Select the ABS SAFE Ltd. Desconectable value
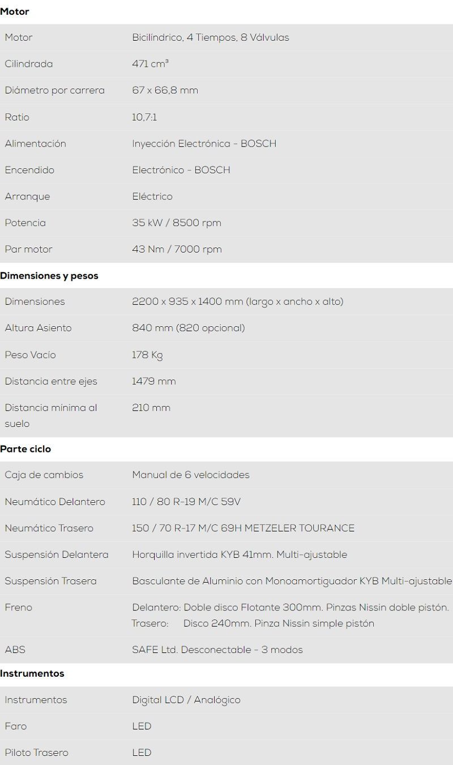 click(217, 650)
